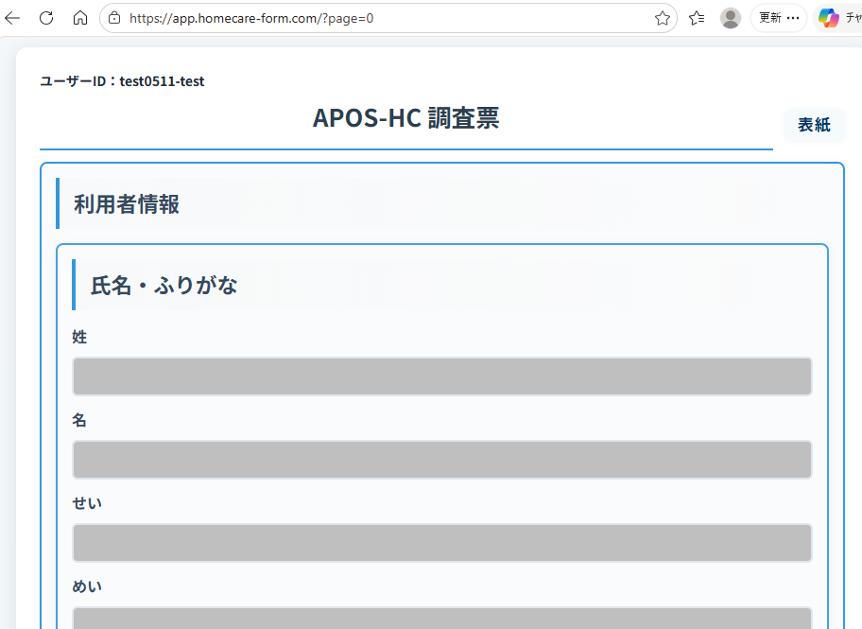The image size is (862, 629).
Task: Click the APOS-HC 調査票 heading
Action: 405,118
